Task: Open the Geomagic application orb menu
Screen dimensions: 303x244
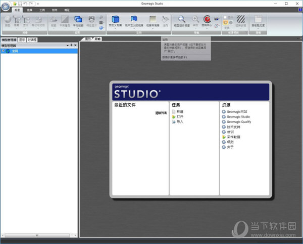Action: 6,7
